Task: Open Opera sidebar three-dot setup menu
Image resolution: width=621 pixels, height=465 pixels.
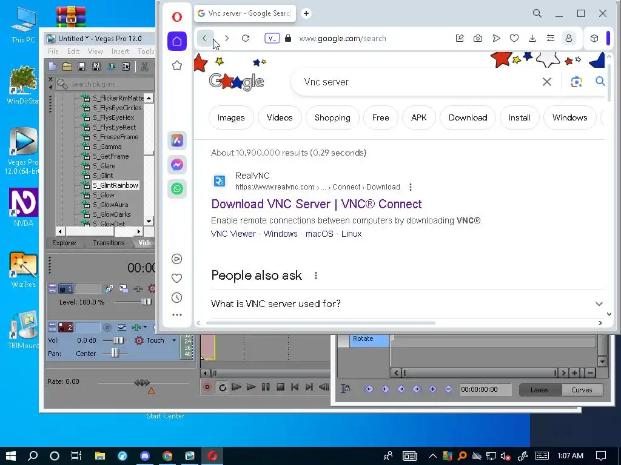Action: coord(177,315)
